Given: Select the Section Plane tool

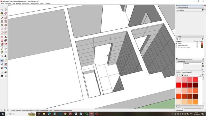Looking at the screenshot, I should click(6, 76).
